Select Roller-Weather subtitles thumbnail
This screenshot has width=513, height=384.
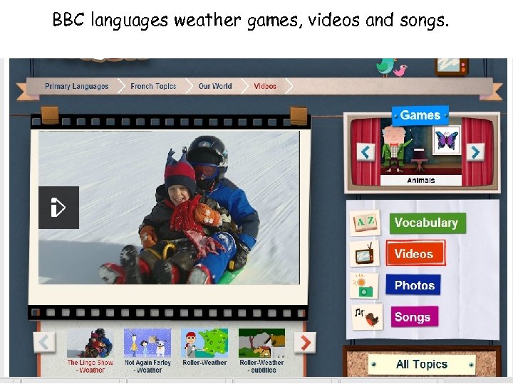261,343
